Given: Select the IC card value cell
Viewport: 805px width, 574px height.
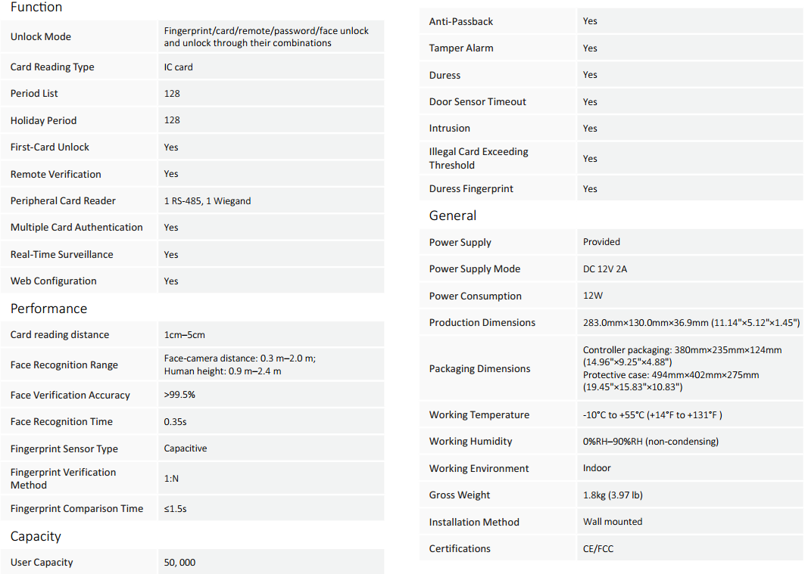Looking at the screenshot, I should point(179,67).
